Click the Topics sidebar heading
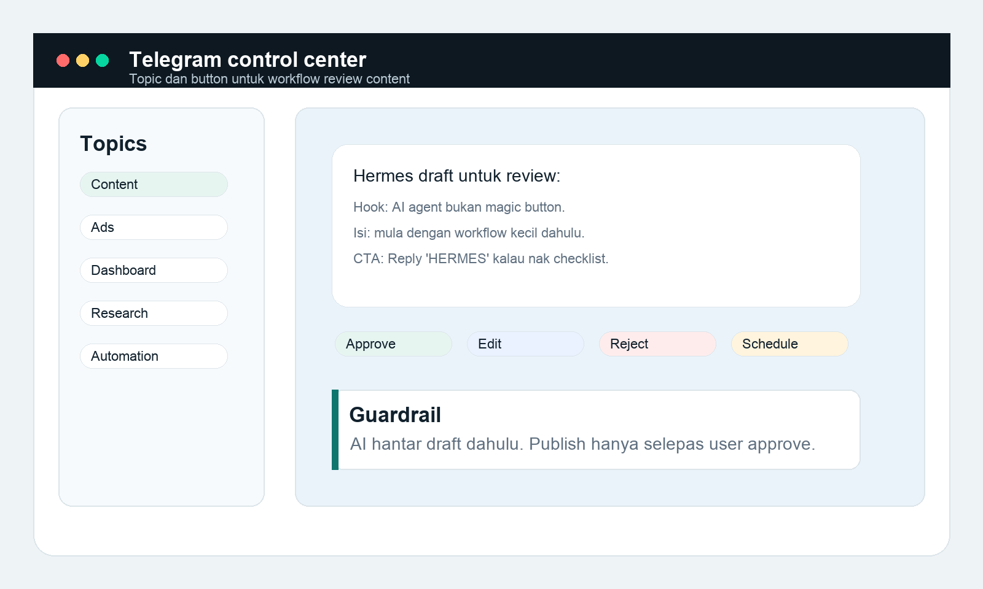The image size is (983, 589). 114,144
